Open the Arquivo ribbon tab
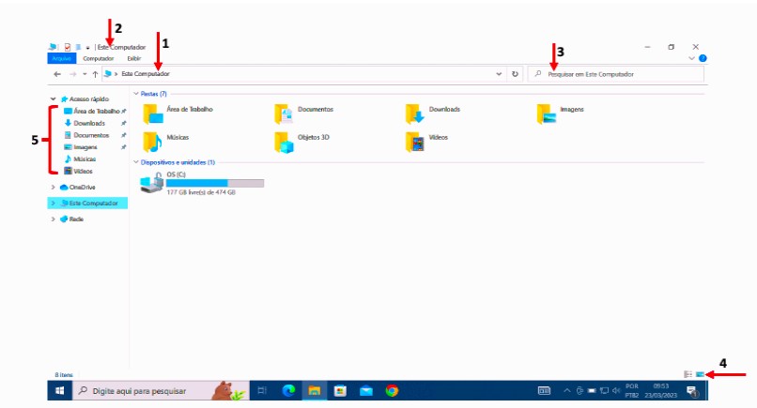The width and height of the screenshot is (757, 408). tap(61, 58)
